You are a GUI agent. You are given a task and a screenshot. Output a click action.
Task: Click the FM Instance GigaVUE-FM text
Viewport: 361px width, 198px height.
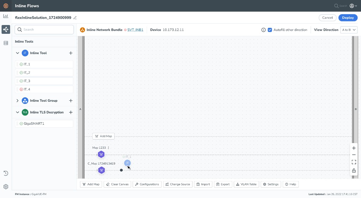click(x=31, y=194)
